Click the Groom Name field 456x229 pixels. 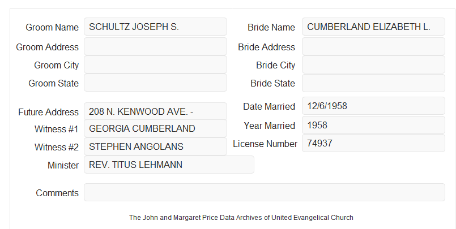coord(155,27)
